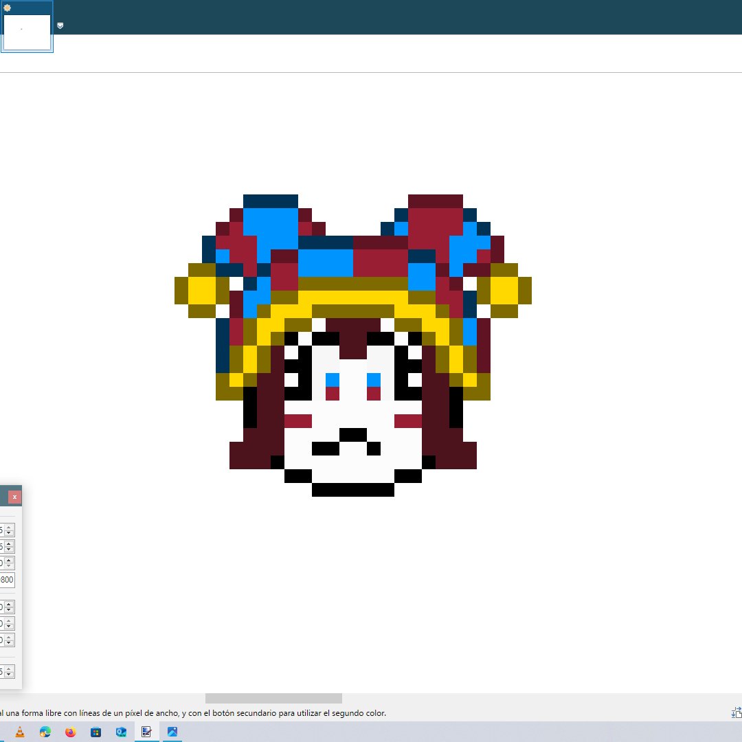Close the tool dialog with its red X

click(14, 497)
